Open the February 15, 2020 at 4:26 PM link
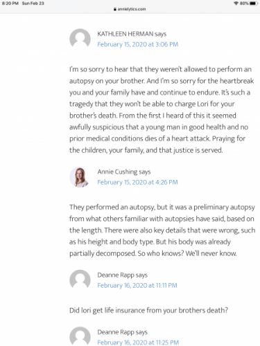Viewport: 260px width, 346px height. pyautogui.click(x=137, y=182)
